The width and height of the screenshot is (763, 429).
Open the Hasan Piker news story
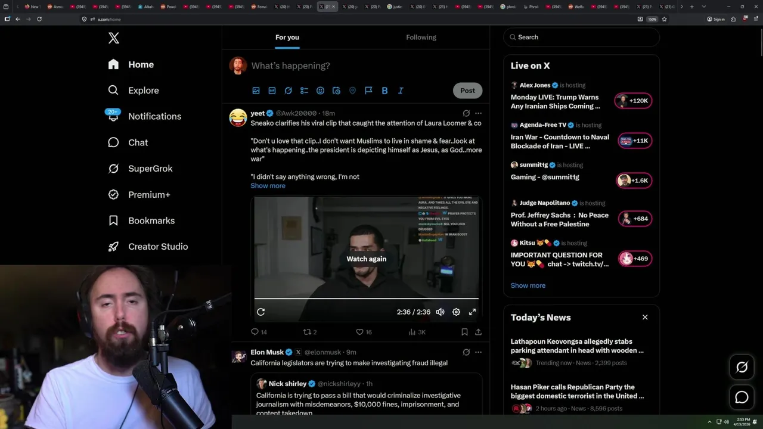pyautogui.click(x=581, y=398)
